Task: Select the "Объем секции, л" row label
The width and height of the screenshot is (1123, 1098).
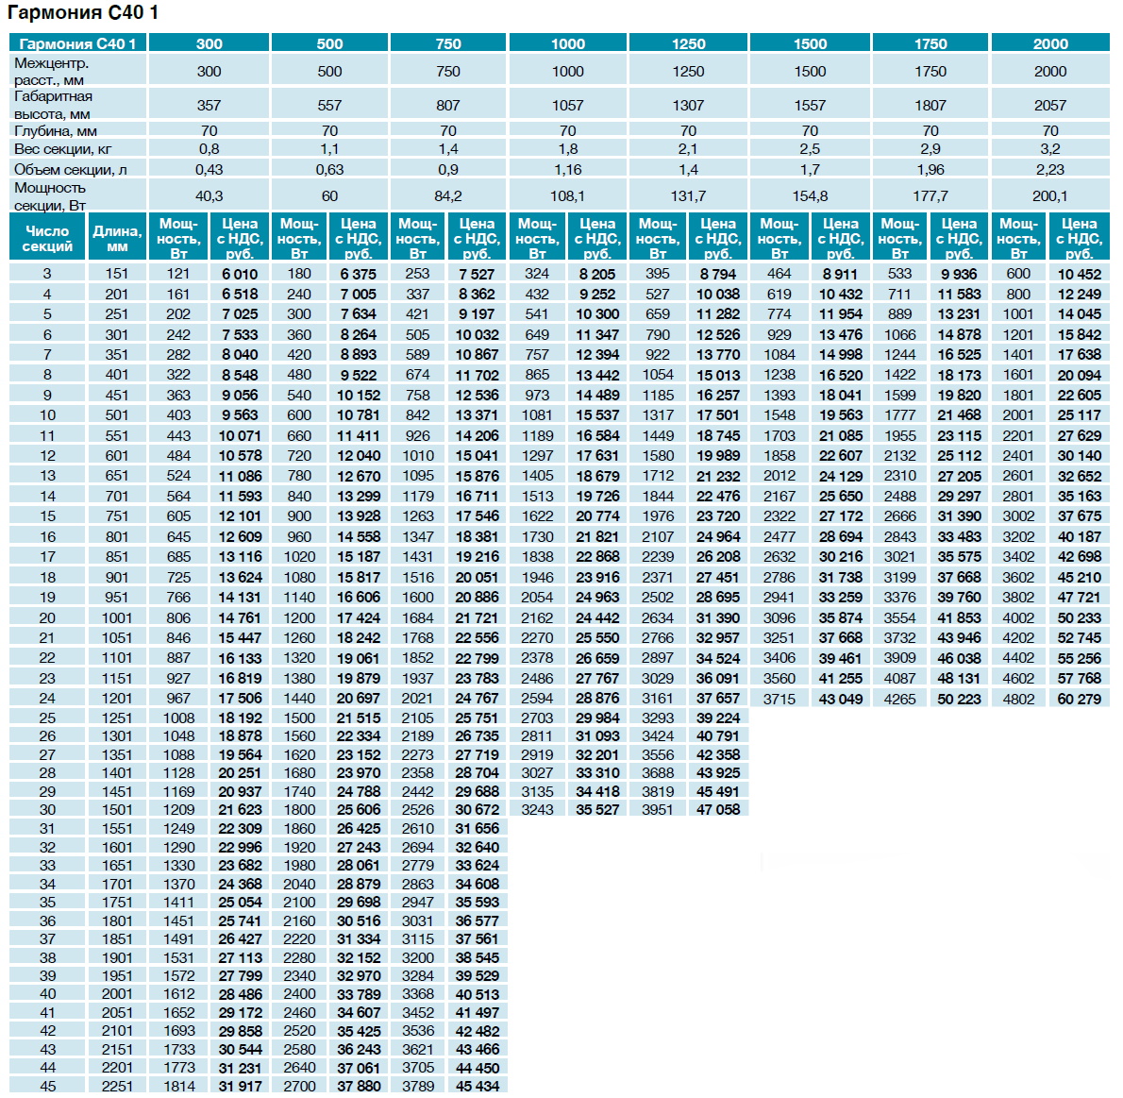Action: pyautogui.click(x=70, y=170)
